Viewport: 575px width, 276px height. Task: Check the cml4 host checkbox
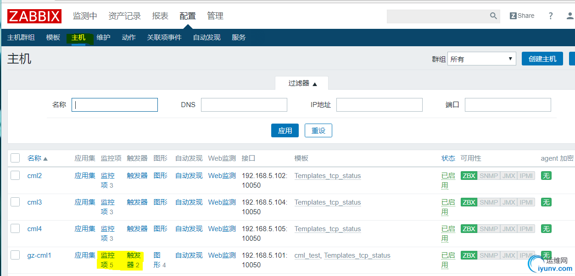tap(15, 228)
